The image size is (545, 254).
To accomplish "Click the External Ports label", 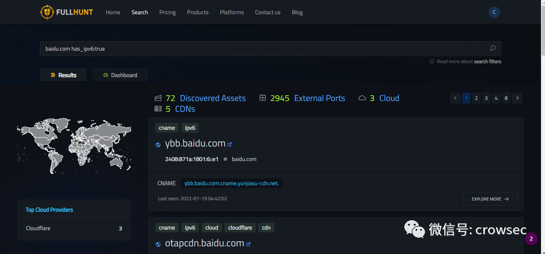I will tap(320, 98).
